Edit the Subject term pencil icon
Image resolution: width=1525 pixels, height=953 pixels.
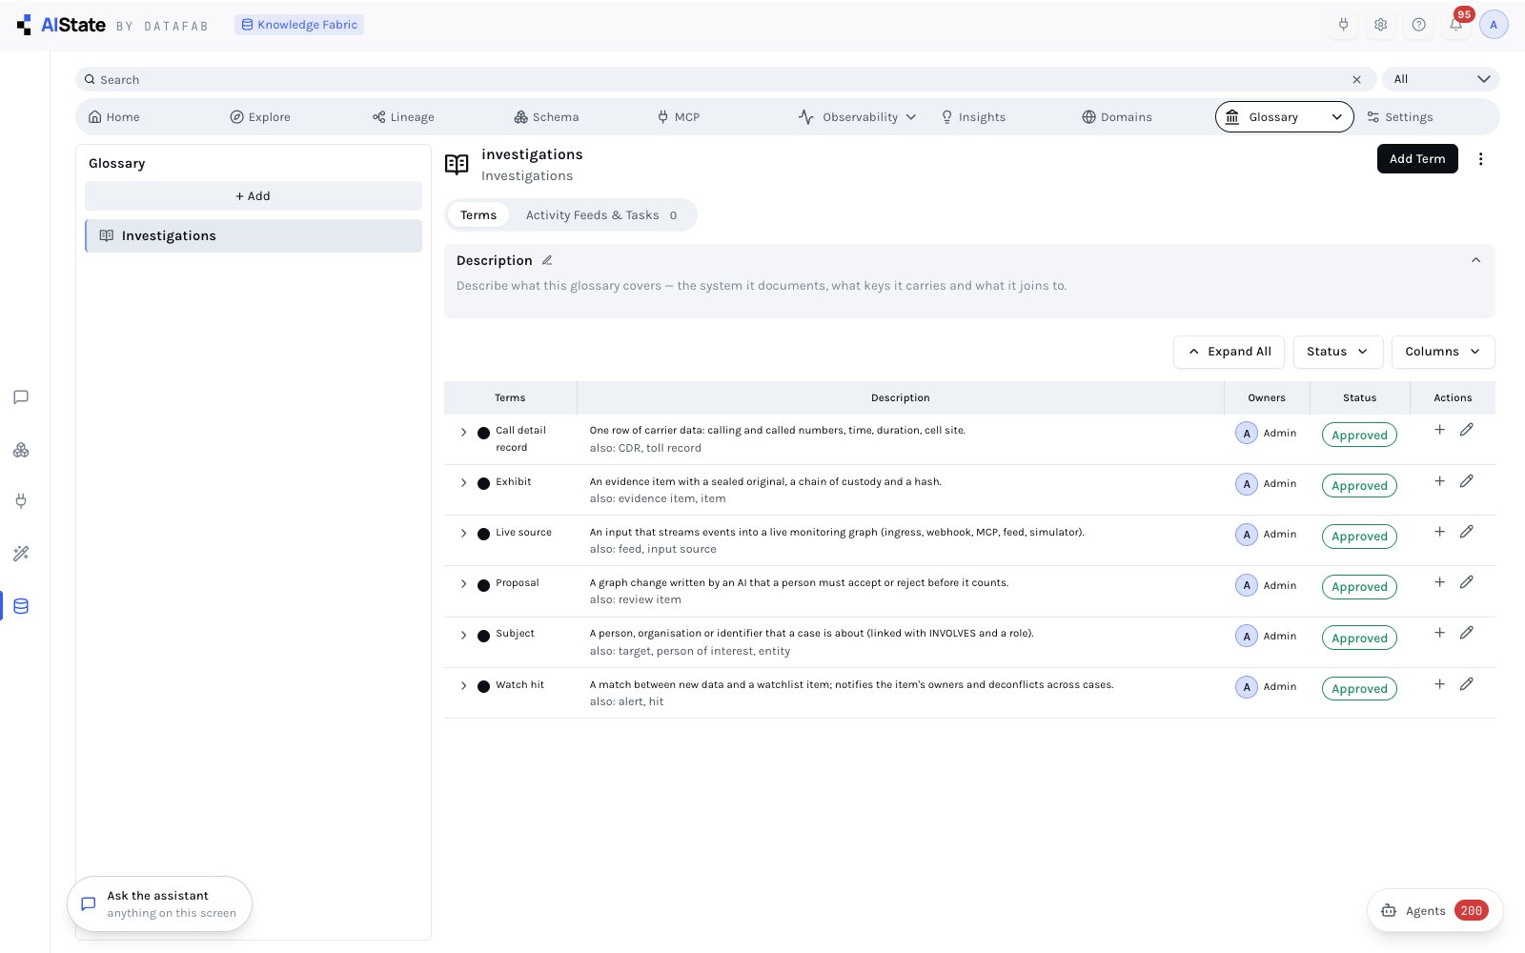tap(1467, 633)
